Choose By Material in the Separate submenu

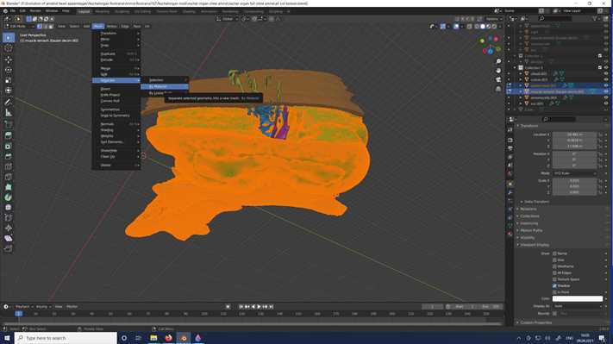point(165,86)
